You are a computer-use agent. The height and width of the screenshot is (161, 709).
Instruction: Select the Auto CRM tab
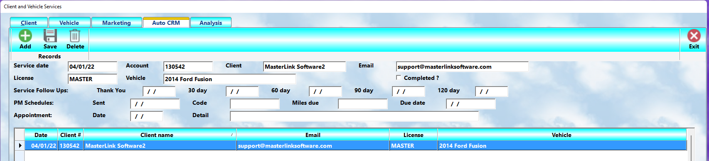click(x=166, y=23)
